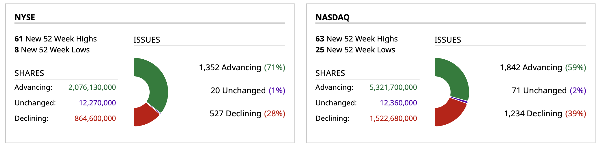Image resolution: width=599 pixels, height=148 pixels.
Task: Click the NYSE unchanged shares value 12,270,000
Action: point(97,103)
